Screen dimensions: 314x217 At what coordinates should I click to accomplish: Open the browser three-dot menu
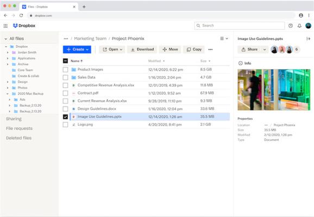(309, 15)
